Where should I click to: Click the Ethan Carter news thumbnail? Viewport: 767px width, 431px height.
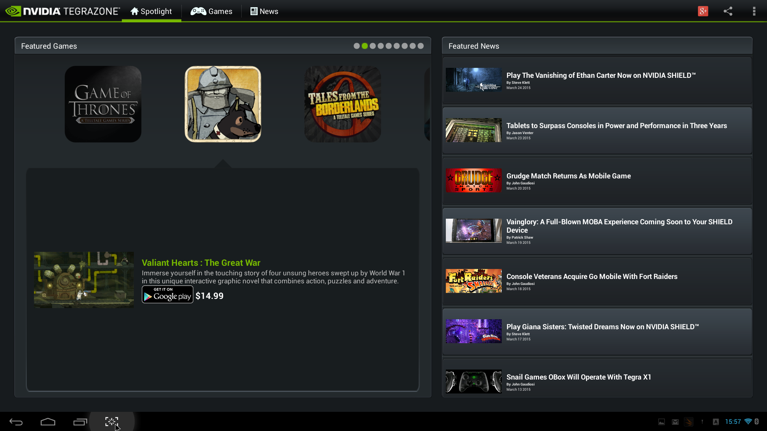click(474, 80)
